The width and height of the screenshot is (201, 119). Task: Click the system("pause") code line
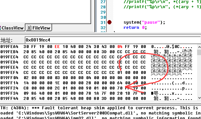(x=144, y=22)
